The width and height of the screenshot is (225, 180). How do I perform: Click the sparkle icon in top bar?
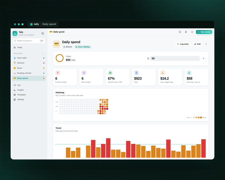192,32
